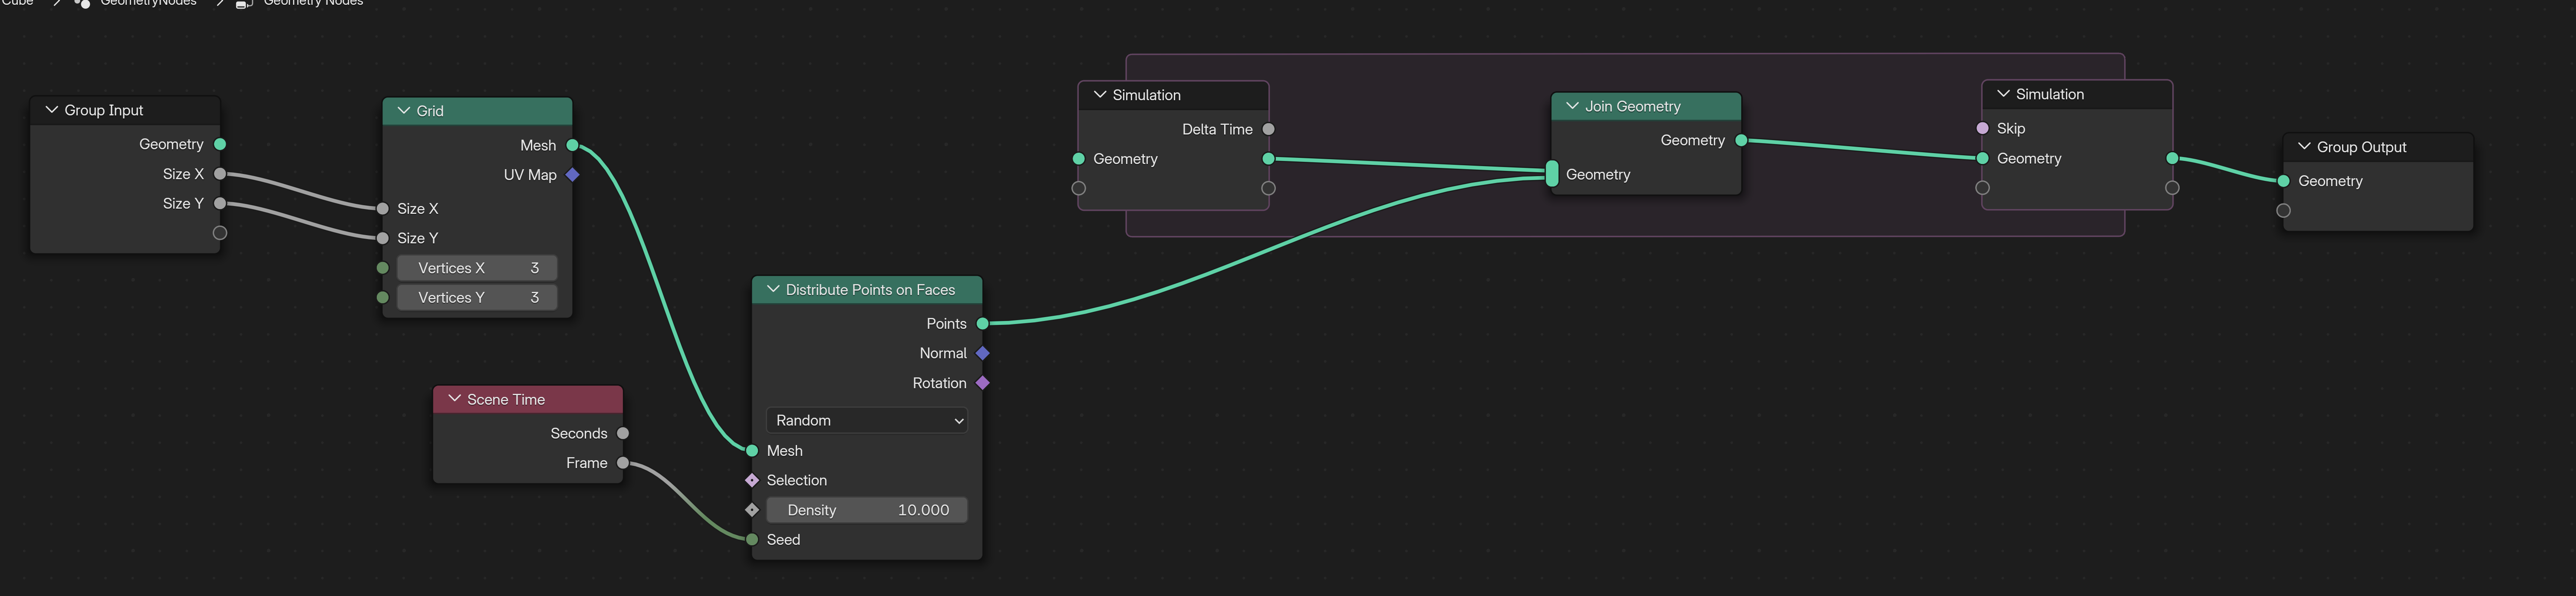The image size is (2576, 596).
Task: Click GeometryNodes breadcrumb entry
Action: tap(148, 3)
